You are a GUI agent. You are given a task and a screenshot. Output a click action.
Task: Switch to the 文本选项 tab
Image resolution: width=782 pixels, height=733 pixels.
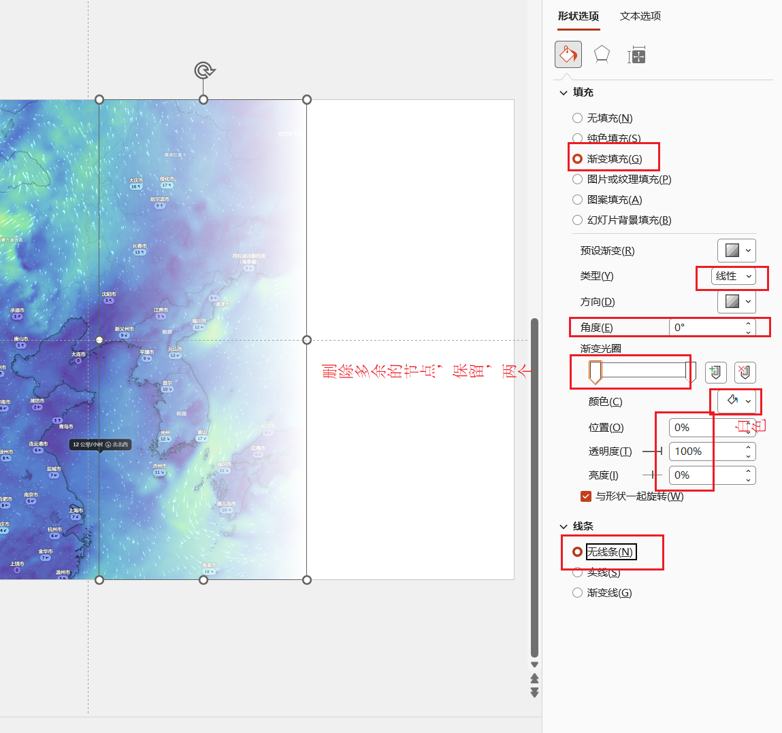(640, 16)
